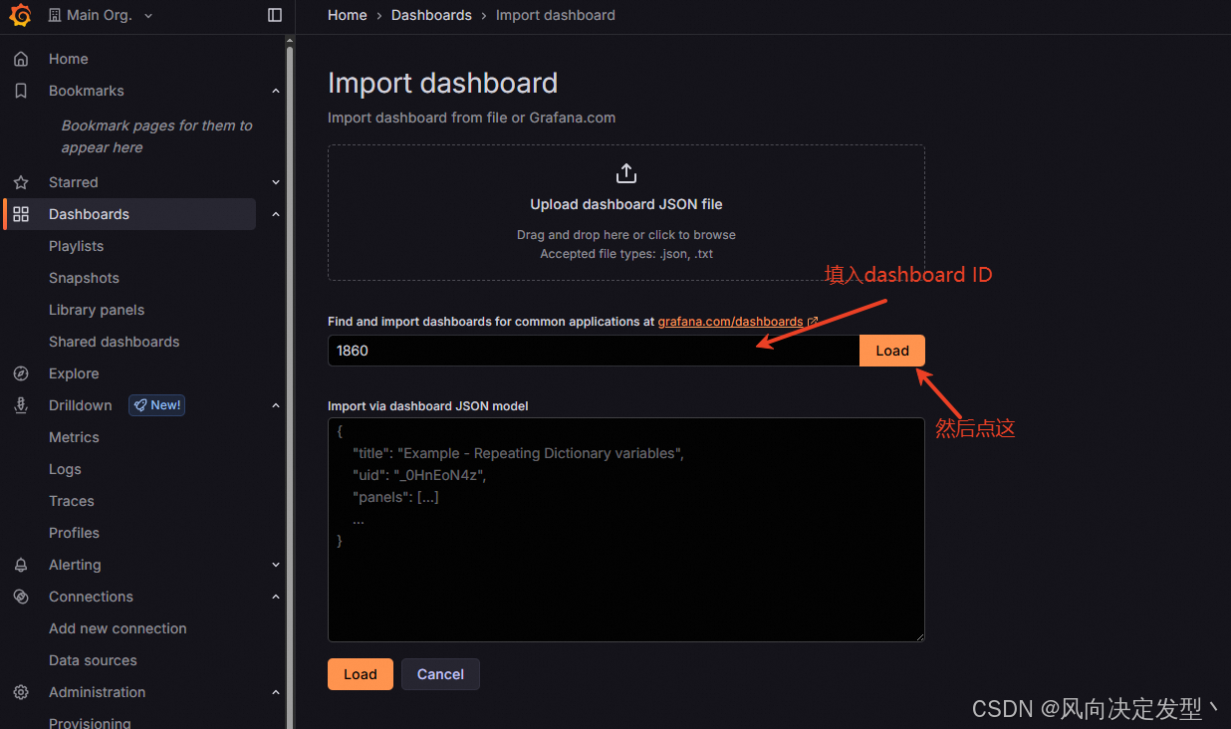Image resolution: width=1231 pixels, height=729 pixels.
Task: Click the upload arrow icon
Action: pos(625,173)
